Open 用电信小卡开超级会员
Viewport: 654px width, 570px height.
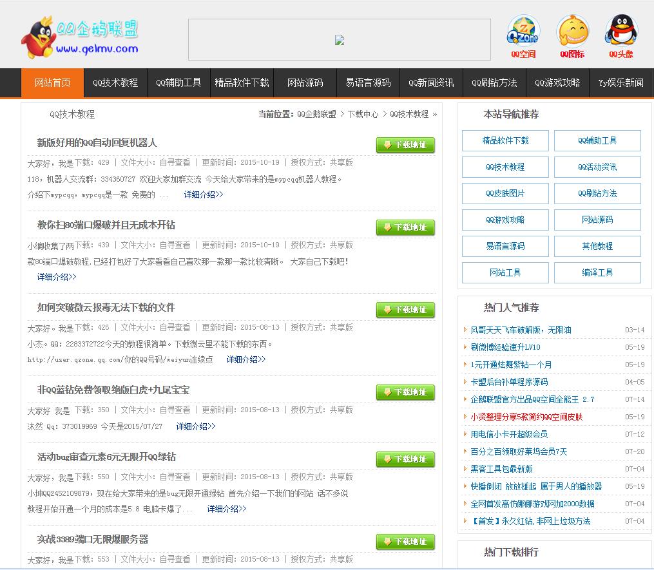point(509,435)
